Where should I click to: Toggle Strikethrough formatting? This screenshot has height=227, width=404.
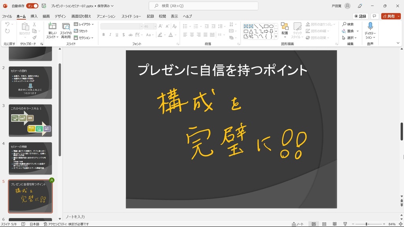pos(130,35)
